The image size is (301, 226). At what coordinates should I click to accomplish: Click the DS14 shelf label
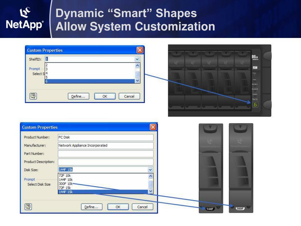(255, 57)
